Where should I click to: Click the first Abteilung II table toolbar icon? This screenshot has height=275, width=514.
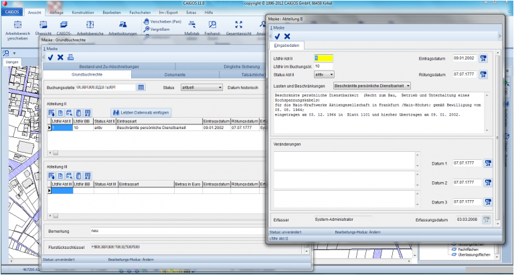click(52, 113)
